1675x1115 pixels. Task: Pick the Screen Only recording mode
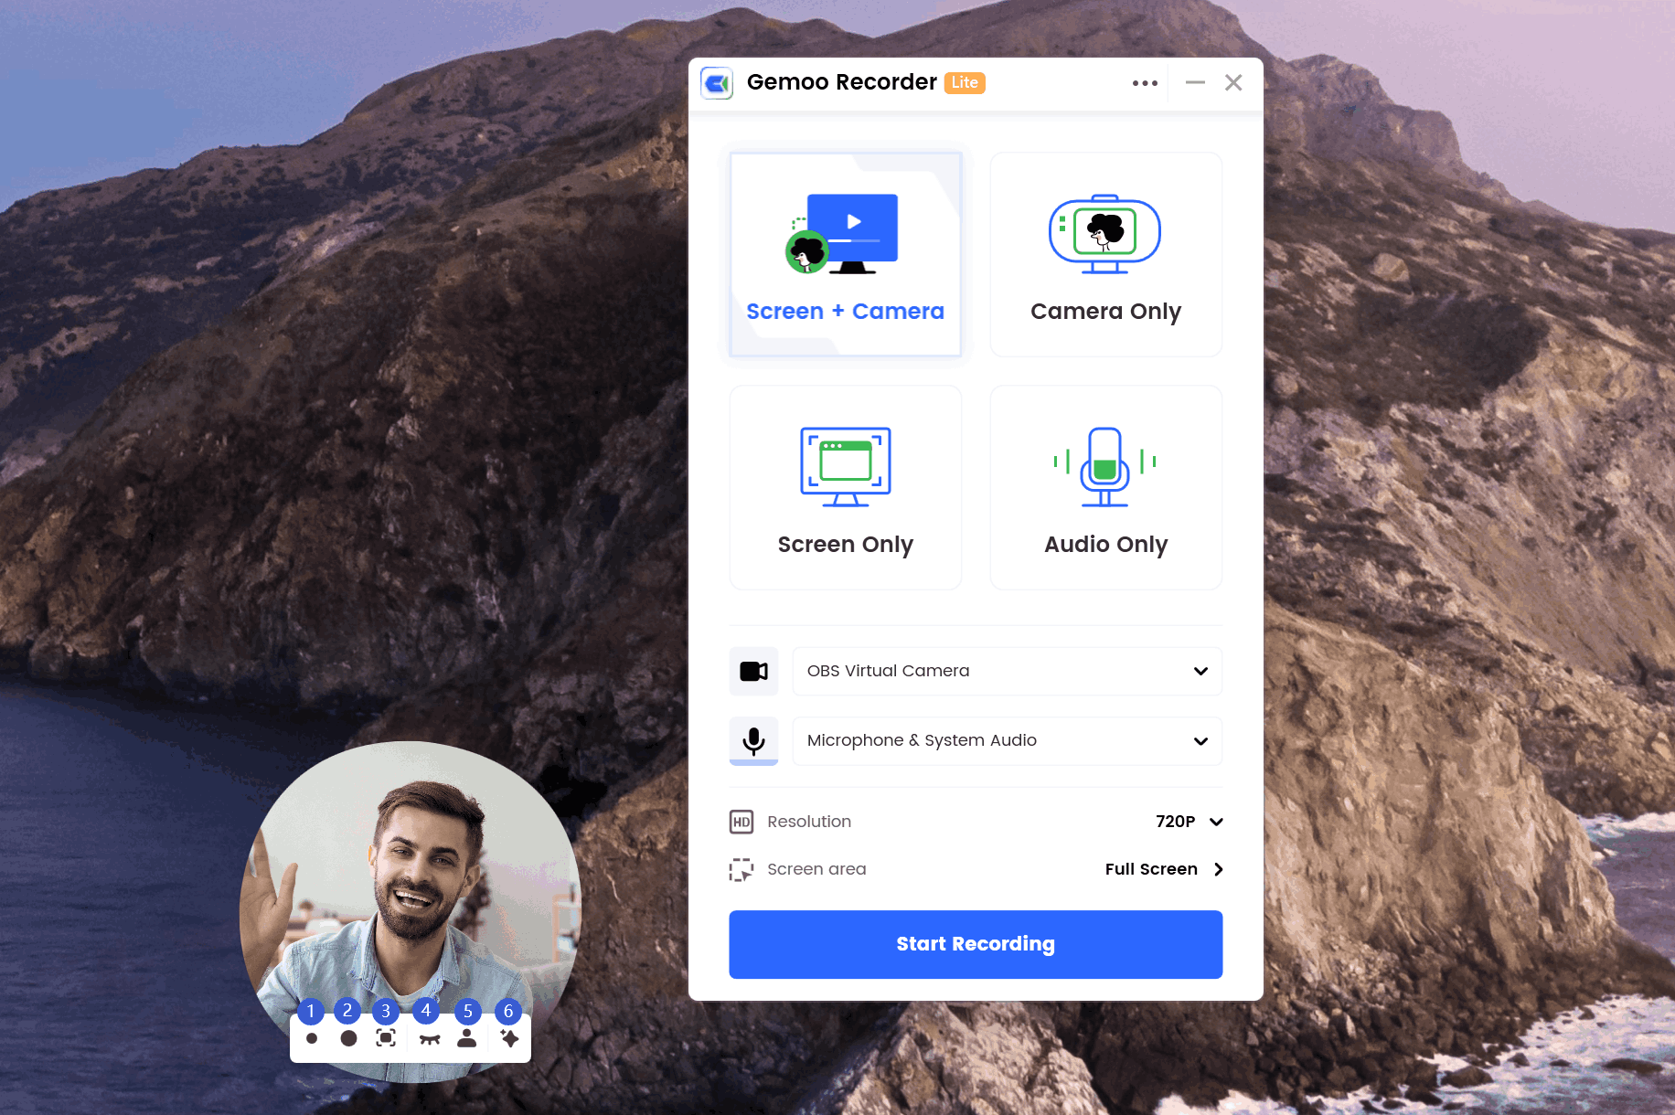[x=845, y=487]
